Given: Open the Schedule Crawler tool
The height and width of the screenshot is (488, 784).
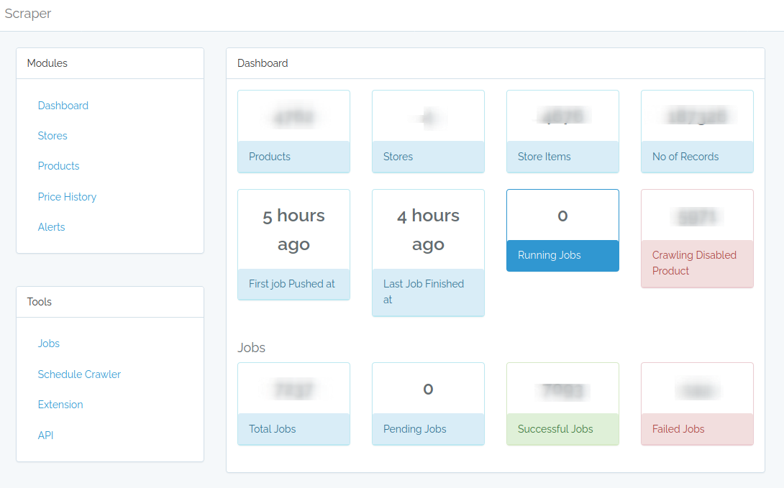Looking at the screenshot, I should (79, 374).
